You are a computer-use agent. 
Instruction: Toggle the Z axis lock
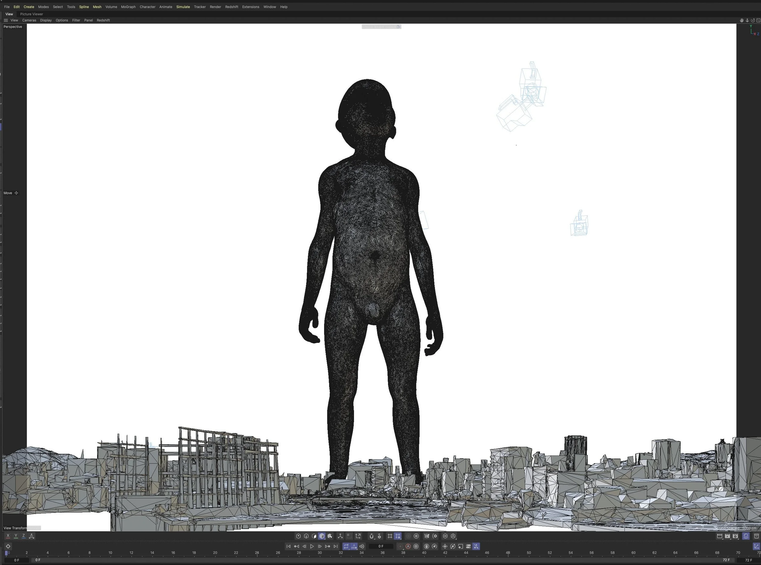23,536
